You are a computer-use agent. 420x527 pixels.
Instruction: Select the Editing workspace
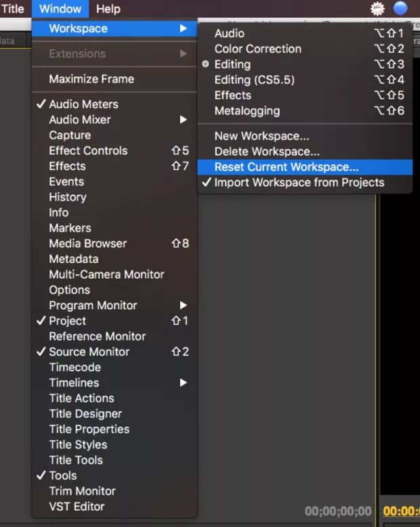click(x=305, y=64)
